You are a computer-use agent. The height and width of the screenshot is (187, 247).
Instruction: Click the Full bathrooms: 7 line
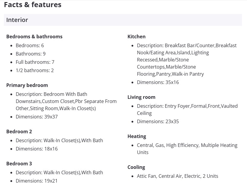(x=35, y=62)
